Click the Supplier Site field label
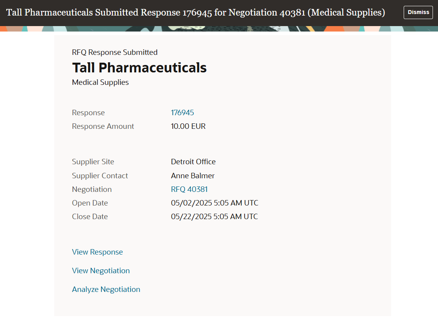438x325 pixels. 93,162
